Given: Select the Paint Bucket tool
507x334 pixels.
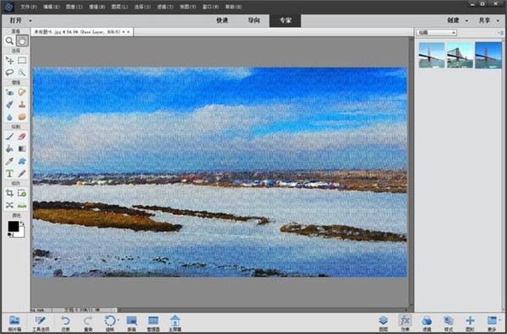Looking at the screenshot, I should pyautogui.click(x=9, y=148).
